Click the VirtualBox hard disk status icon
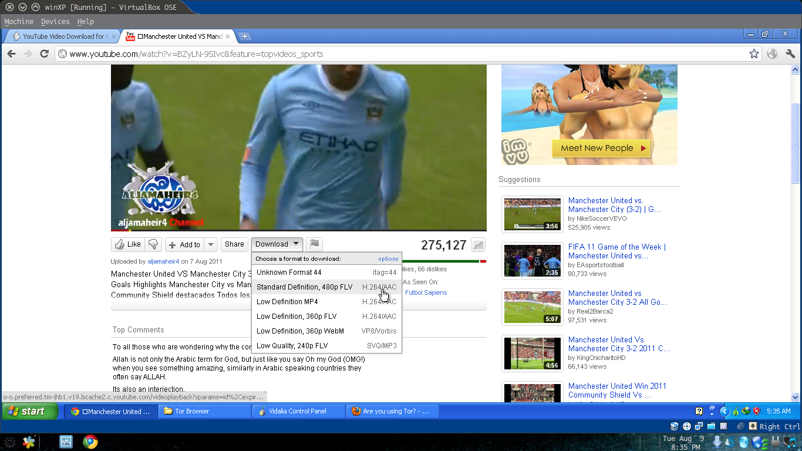 675,426
